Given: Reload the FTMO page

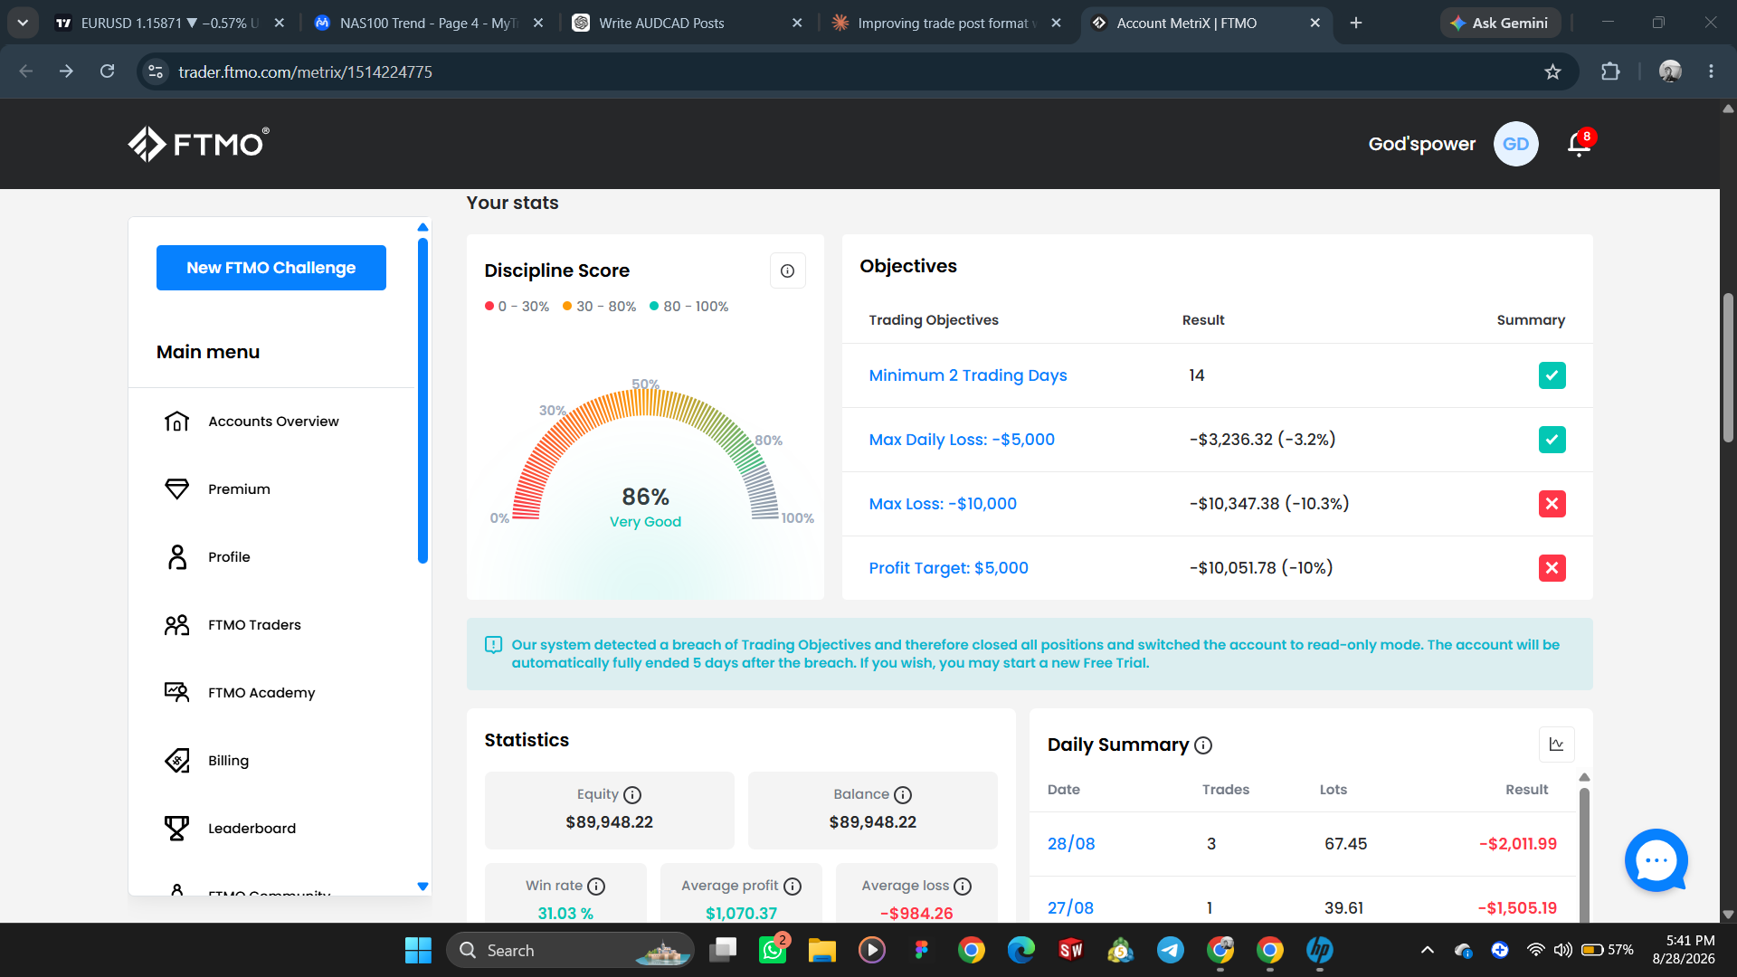Looking at the screenshot, I should (x=107, y=71).
